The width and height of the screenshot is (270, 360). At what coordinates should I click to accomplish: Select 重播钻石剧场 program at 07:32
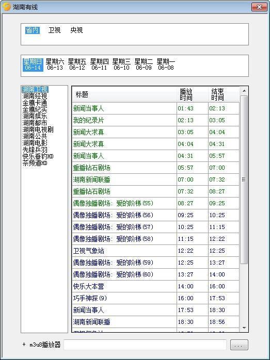[155, 191]
